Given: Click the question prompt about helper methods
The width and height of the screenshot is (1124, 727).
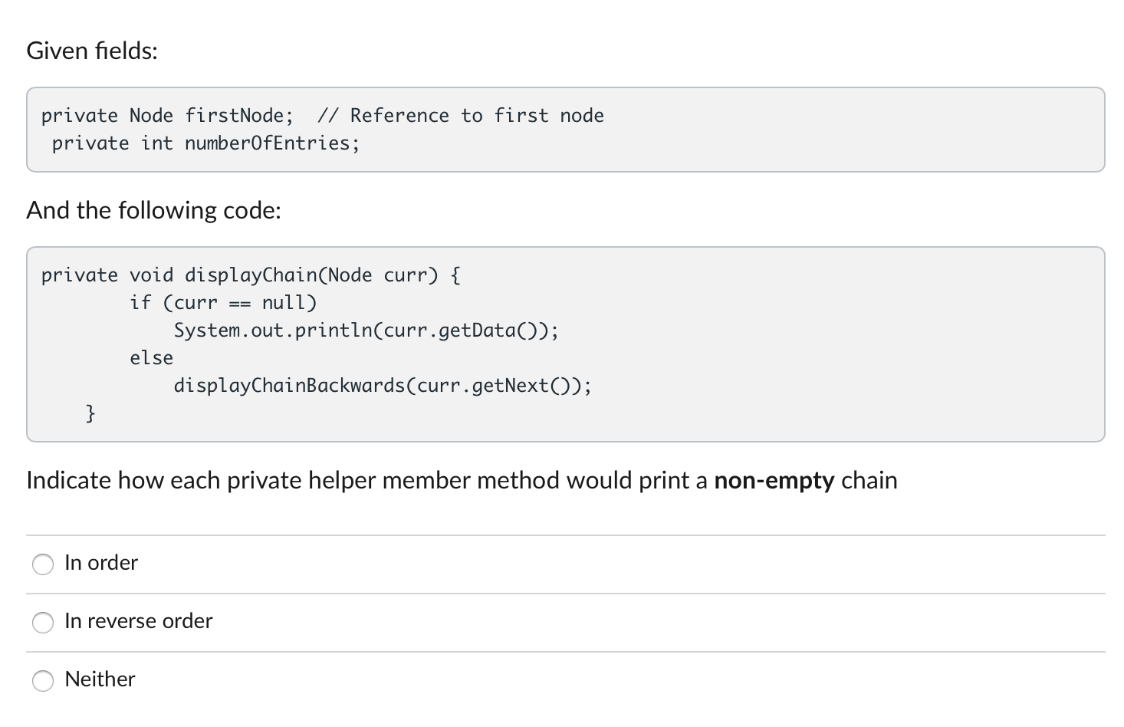Looking at the screenshot, I should [462, 480].
